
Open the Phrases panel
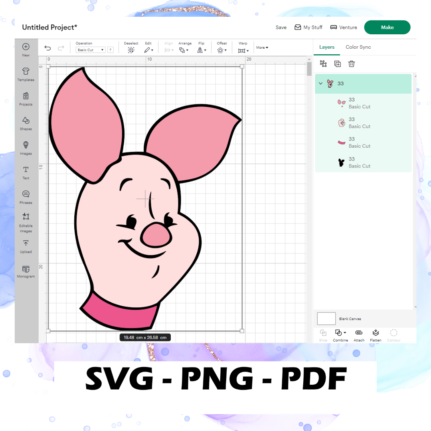(x=26, y=197)
